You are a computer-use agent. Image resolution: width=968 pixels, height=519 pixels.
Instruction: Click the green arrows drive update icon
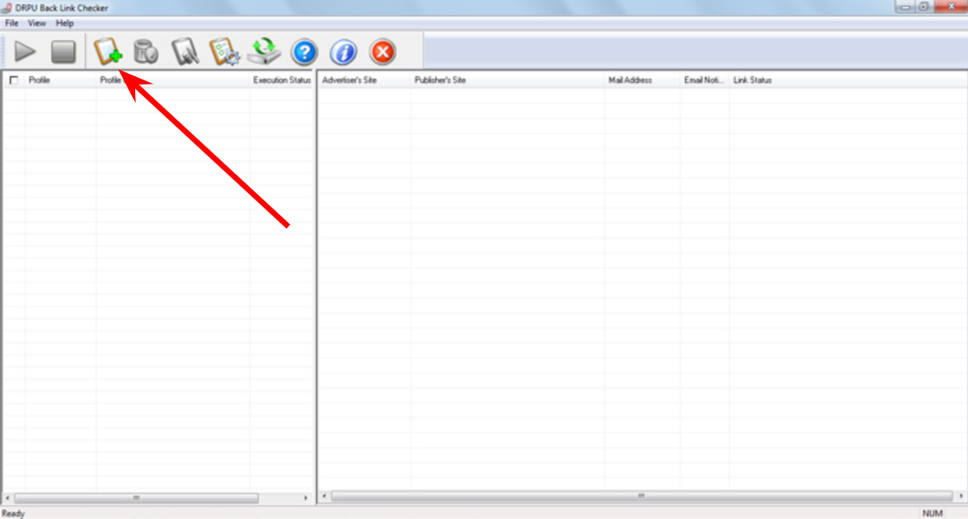(x=264, y=52)
